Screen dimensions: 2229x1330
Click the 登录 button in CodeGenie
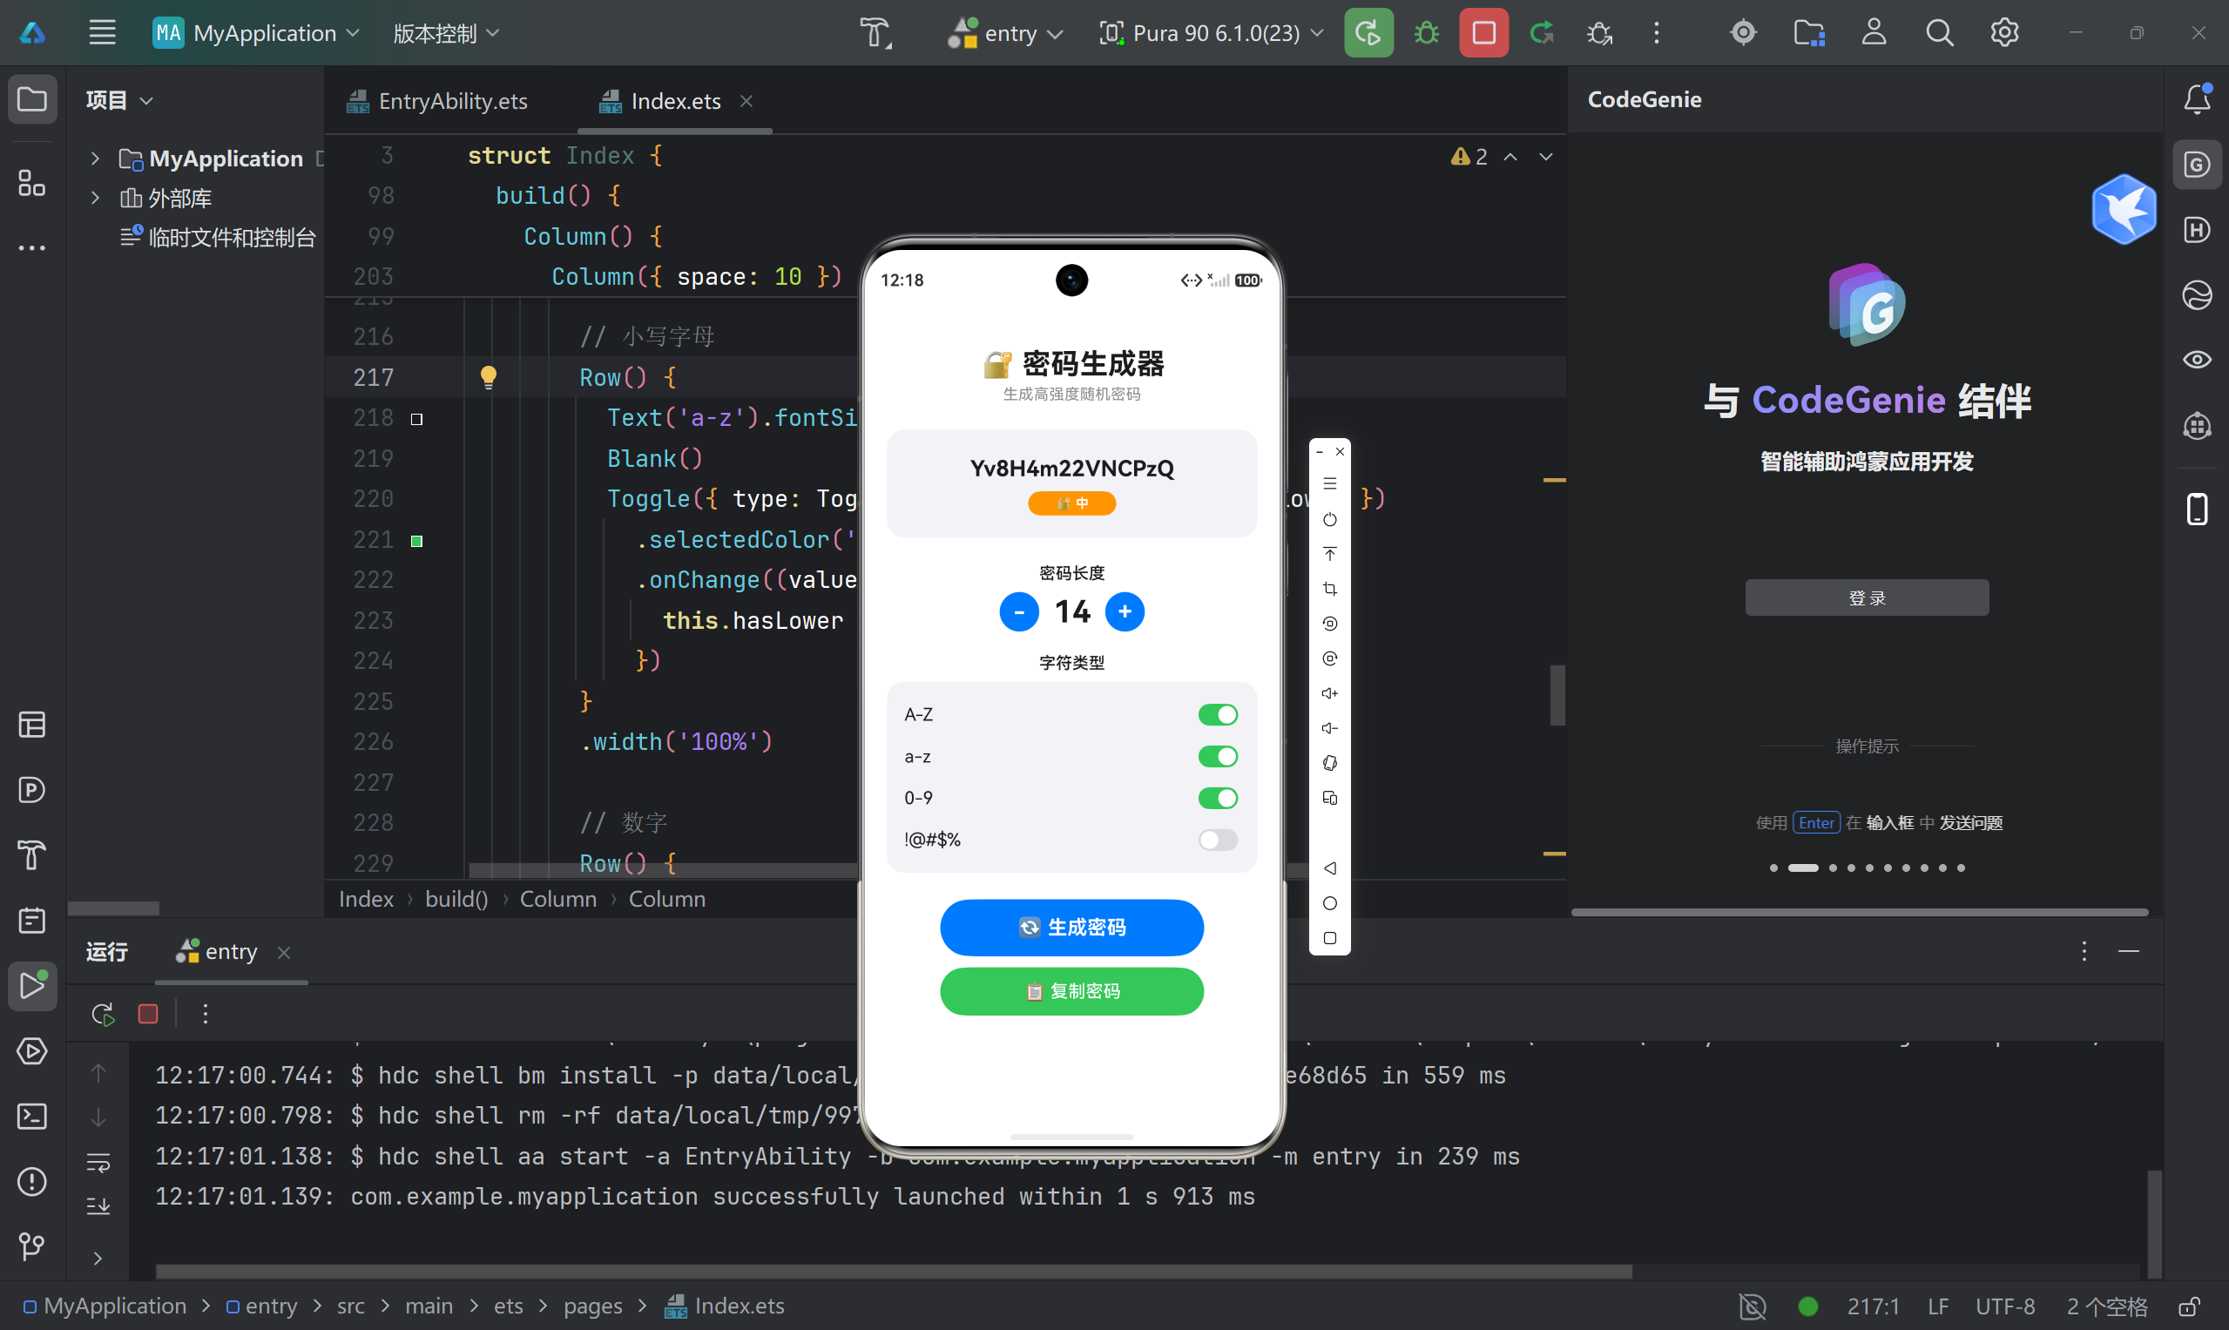pyautogui.click(x=1867, y=597)
